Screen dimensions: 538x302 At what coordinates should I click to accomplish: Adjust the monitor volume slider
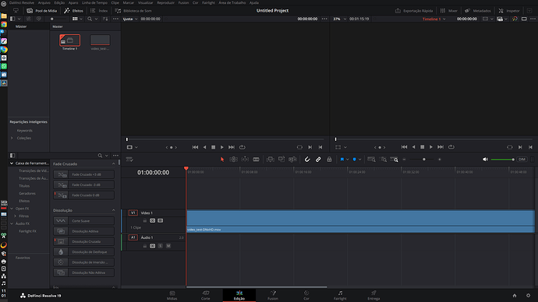click(x=503, y=160)
